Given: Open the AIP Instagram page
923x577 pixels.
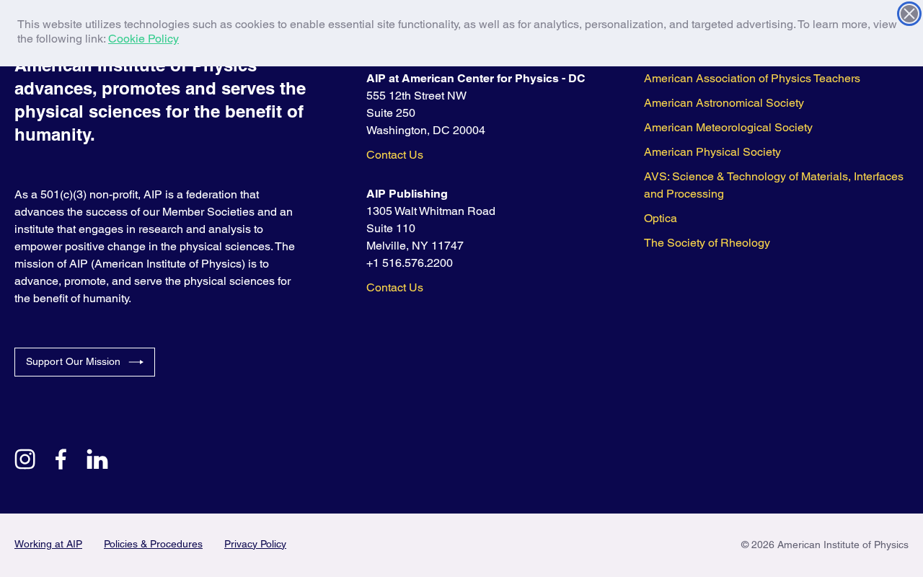Looking at the screenshot, I should 25,459.
